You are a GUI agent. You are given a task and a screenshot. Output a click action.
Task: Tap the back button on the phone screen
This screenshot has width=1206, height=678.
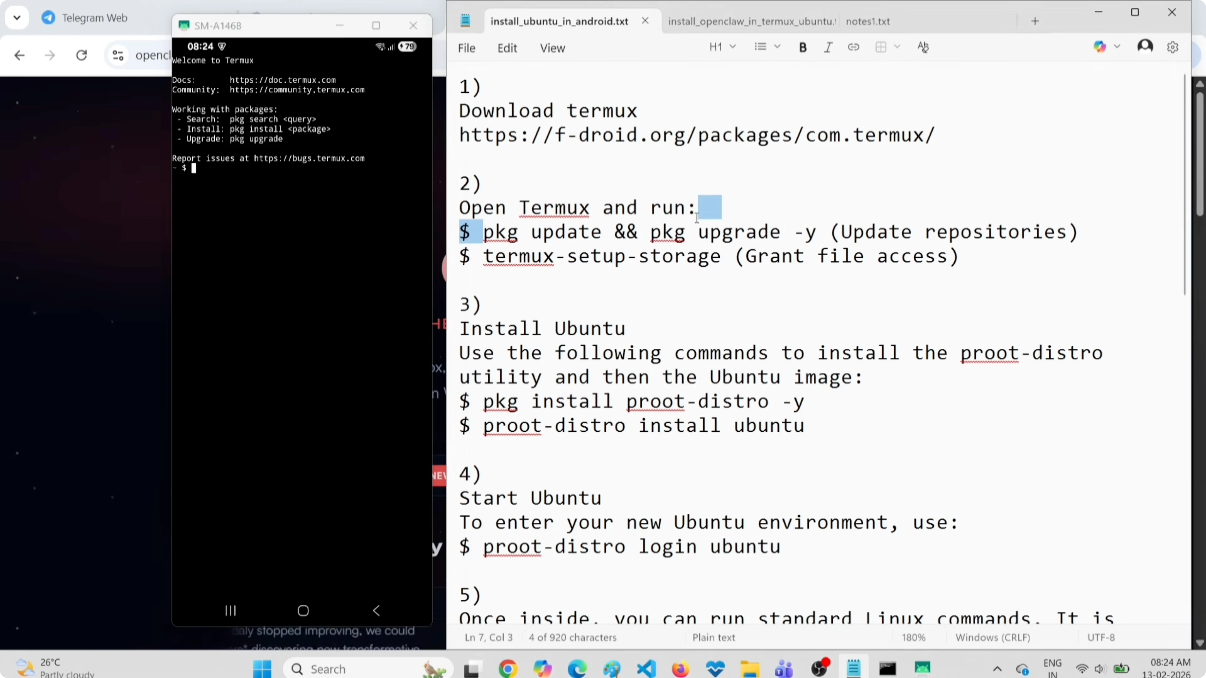pos(377,610)
